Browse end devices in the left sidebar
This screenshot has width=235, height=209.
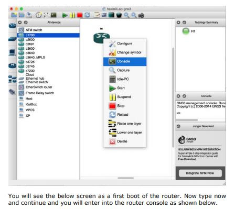click(x=13, y=52)
